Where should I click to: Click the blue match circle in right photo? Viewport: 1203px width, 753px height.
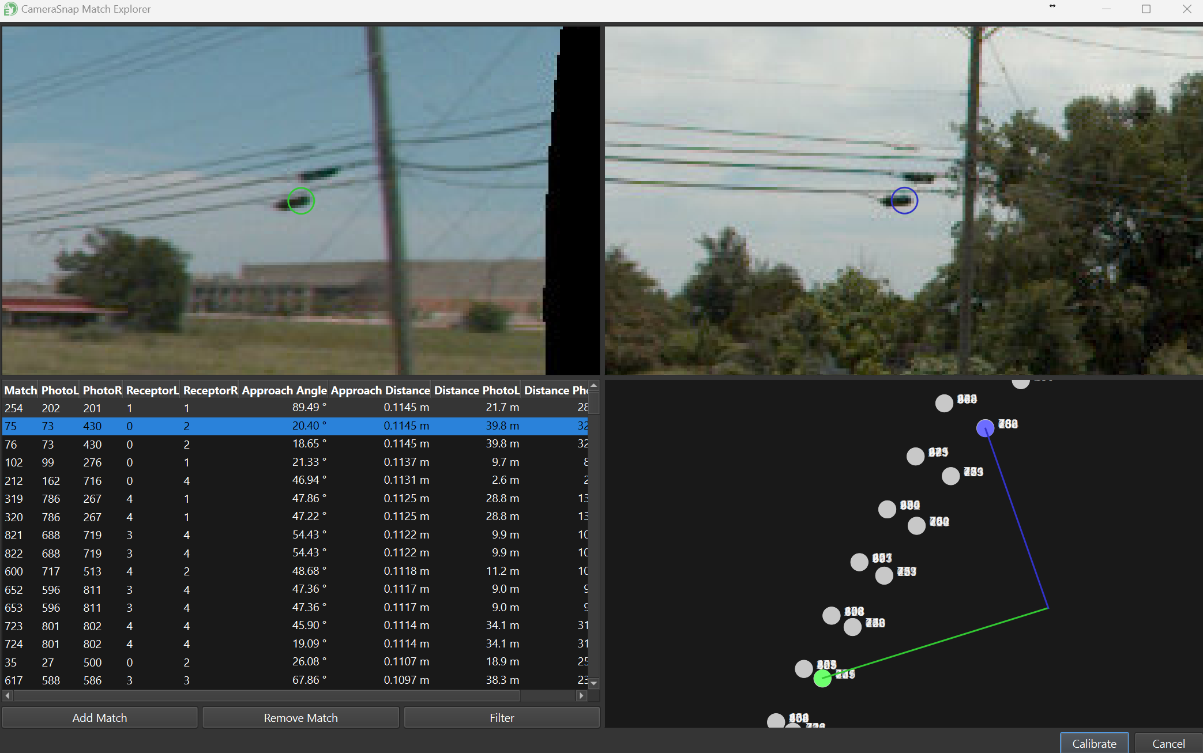pyautogui.click(x=904, y=201)
